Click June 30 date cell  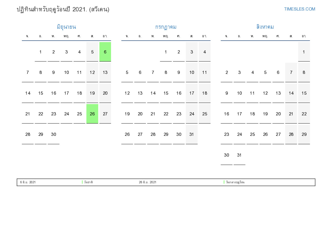coord(53,134)
